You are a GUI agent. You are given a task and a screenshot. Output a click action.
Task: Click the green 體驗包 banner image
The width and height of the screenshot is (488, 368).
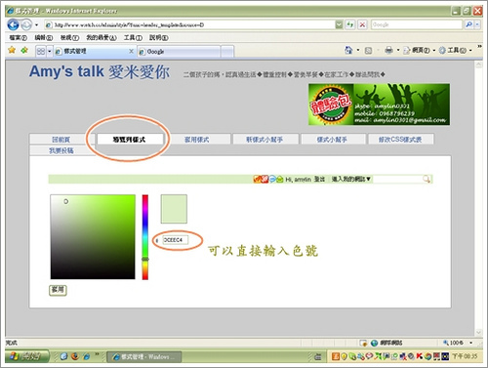point(379,104)
